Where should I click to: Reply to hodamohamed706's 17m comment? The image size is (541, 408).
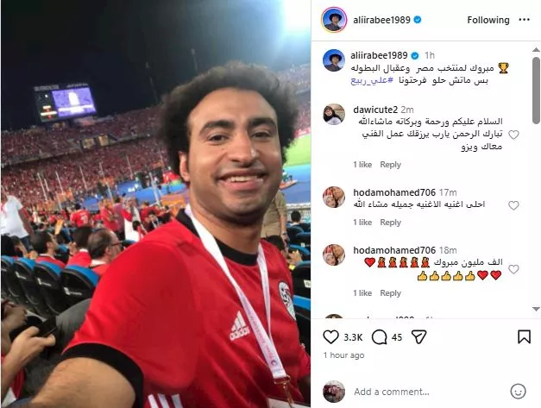pyautogui.click(x=391, y=222)
